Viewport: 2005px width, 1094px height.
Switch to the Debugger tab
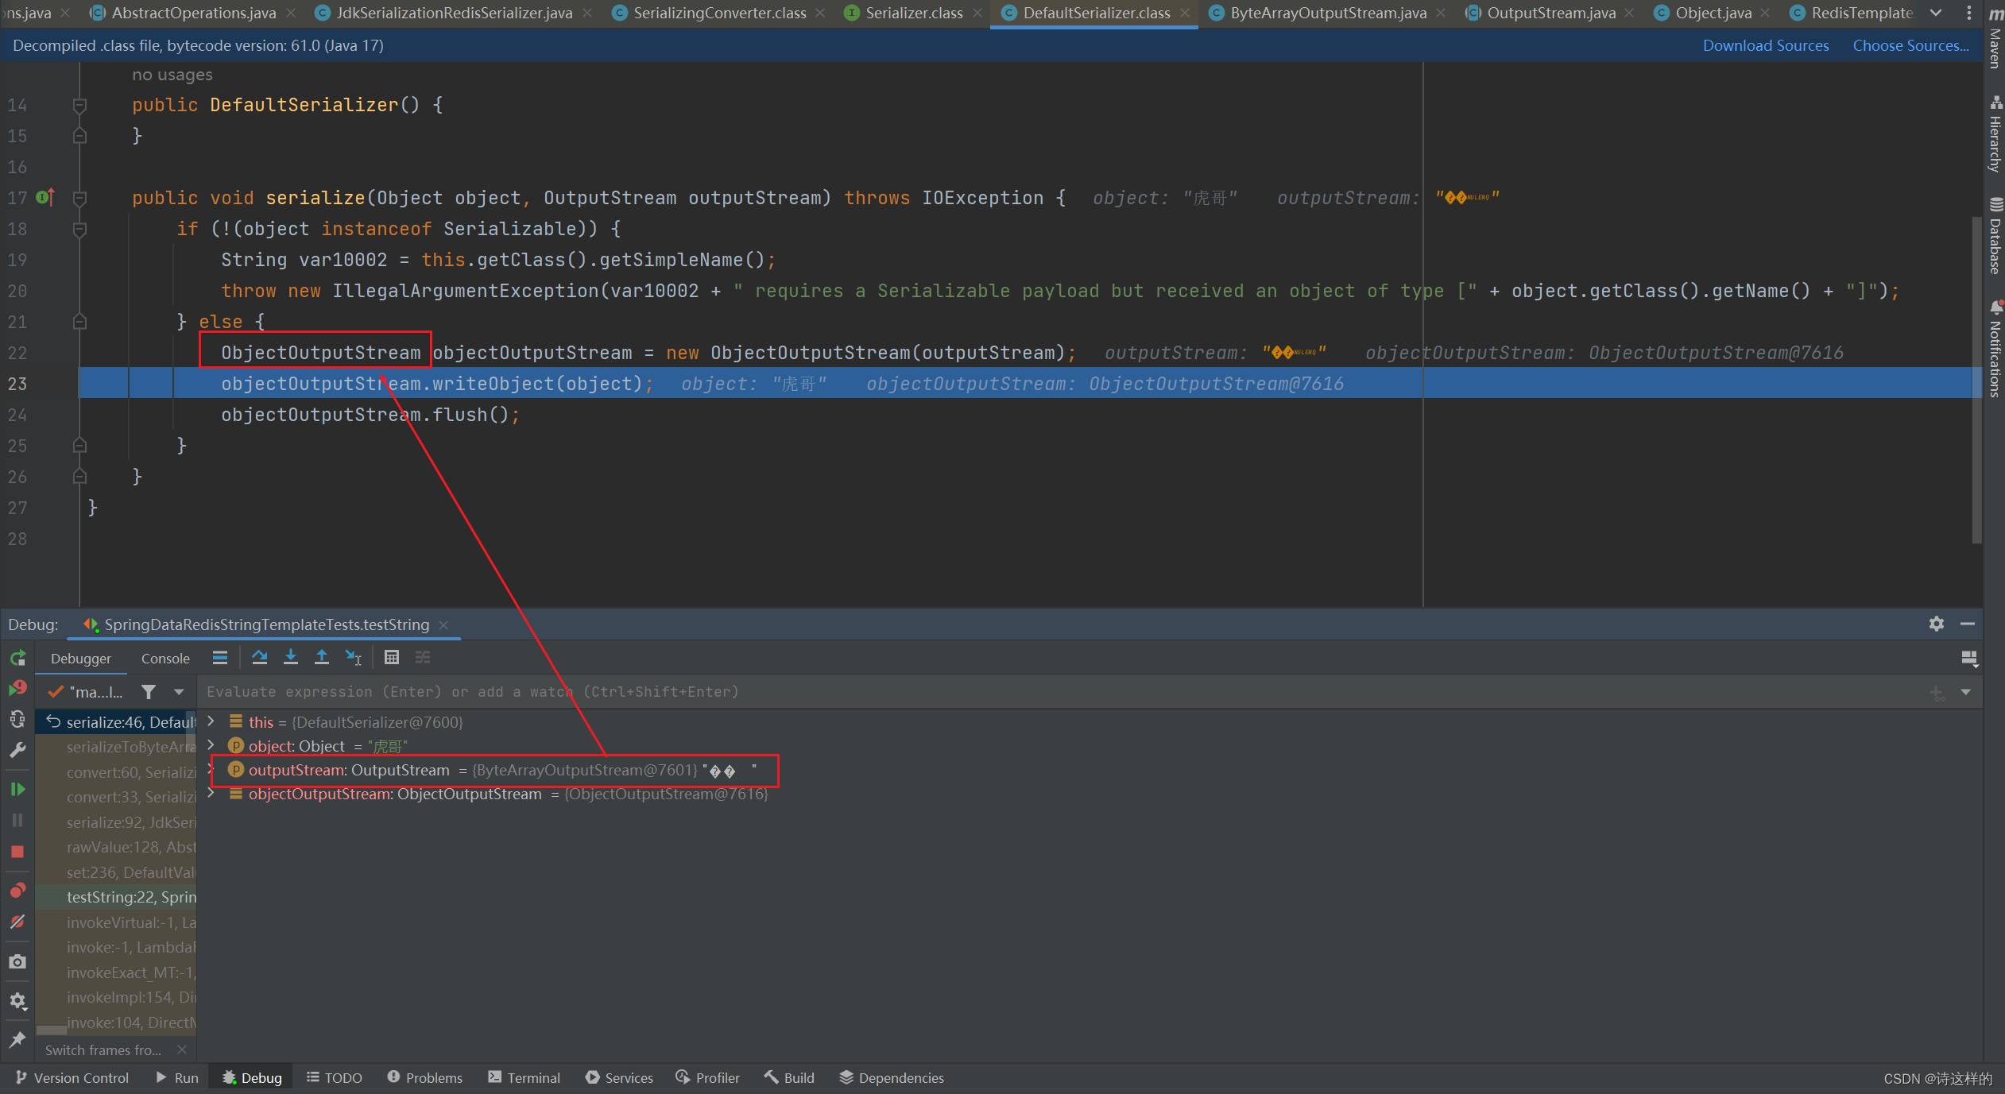81,659
